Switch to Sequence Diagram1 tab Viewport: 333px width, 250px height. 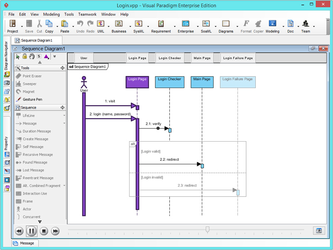click(x=37, y=40)
